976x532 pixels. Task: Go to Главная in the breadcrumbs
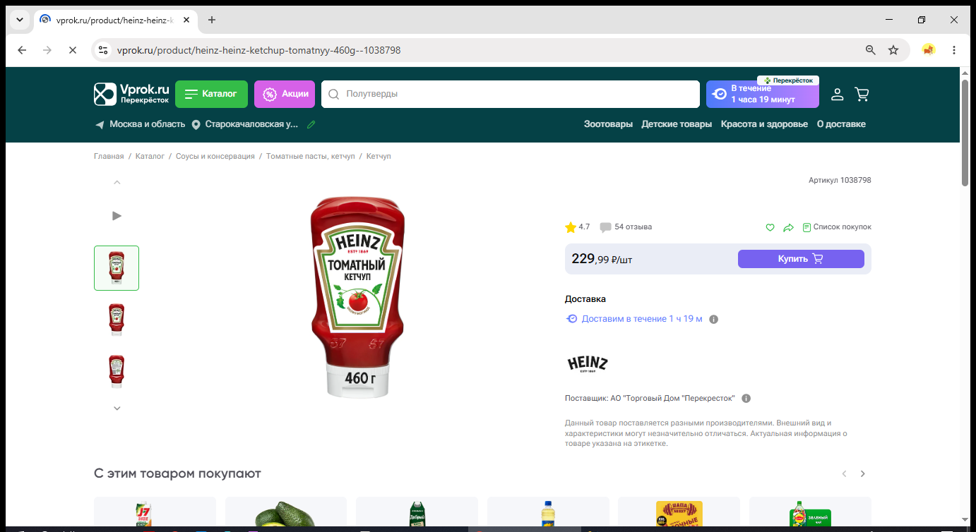[x=109, y=156]
